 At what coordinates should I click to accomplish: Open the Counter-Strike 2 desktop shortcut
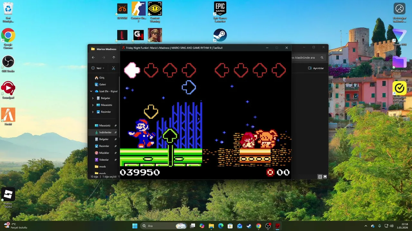tap(138, 12)
